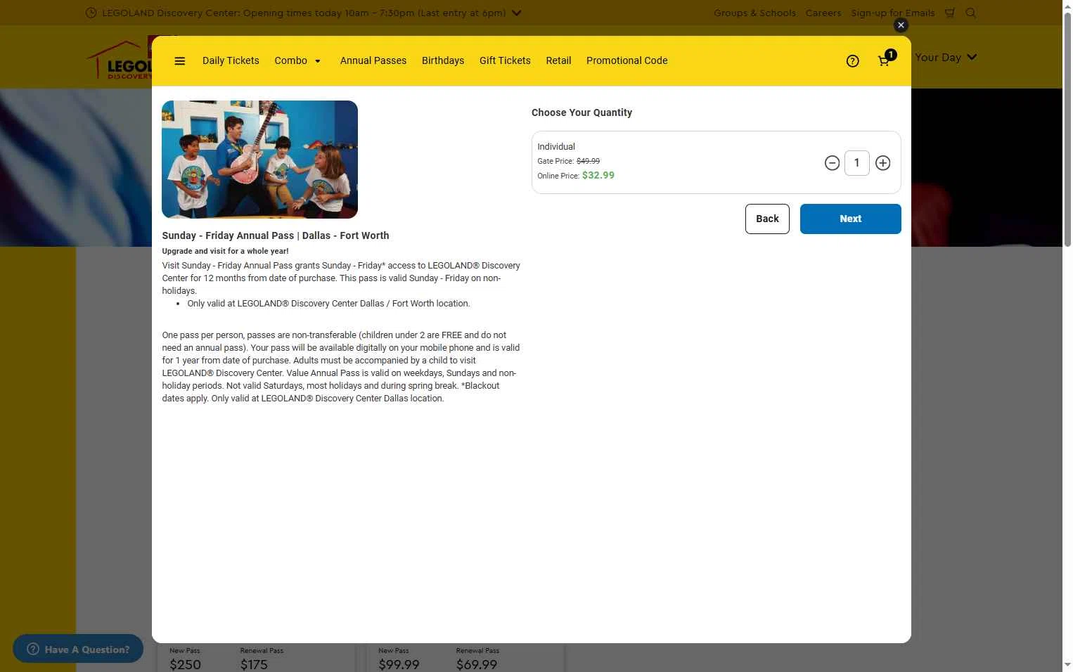This screenshot has height=672, width=1073.
Task: Click the online price $32.99
Action: (x=598, y=176)
